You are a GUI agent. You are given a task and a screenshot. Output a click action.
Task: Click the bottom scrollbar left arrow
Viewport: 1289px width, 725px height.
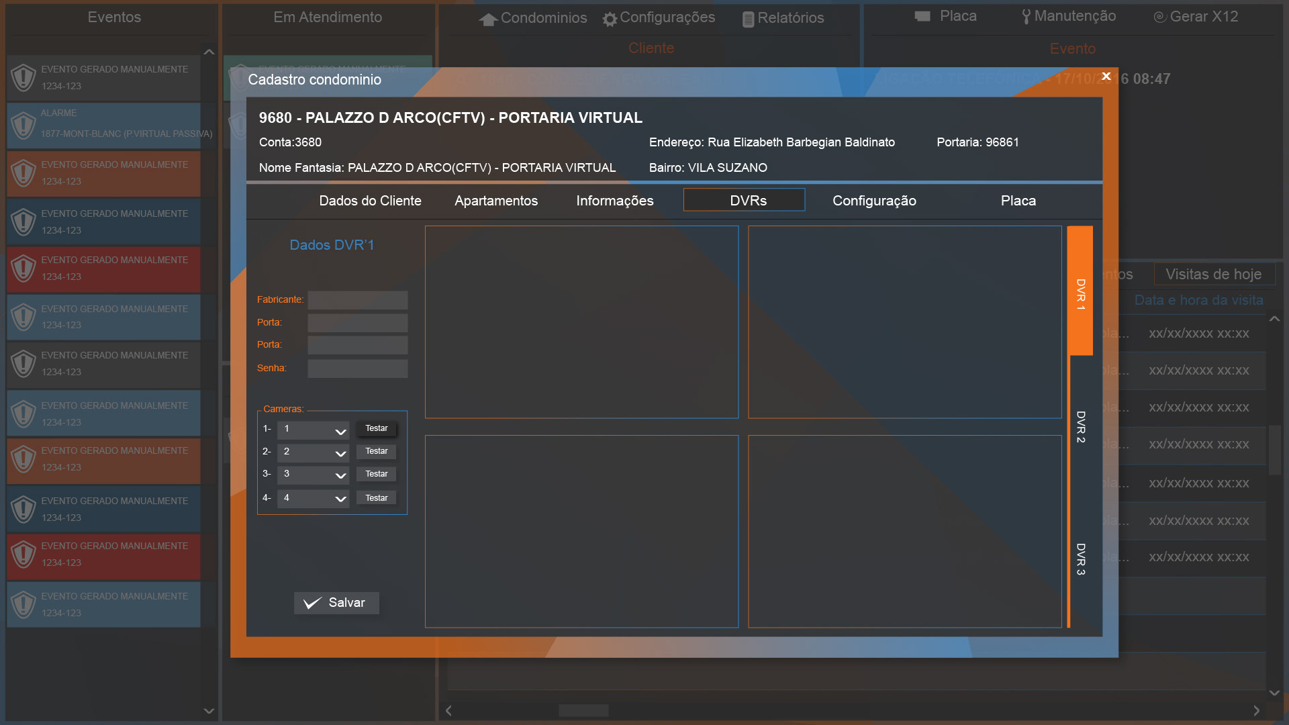(448, 710)
